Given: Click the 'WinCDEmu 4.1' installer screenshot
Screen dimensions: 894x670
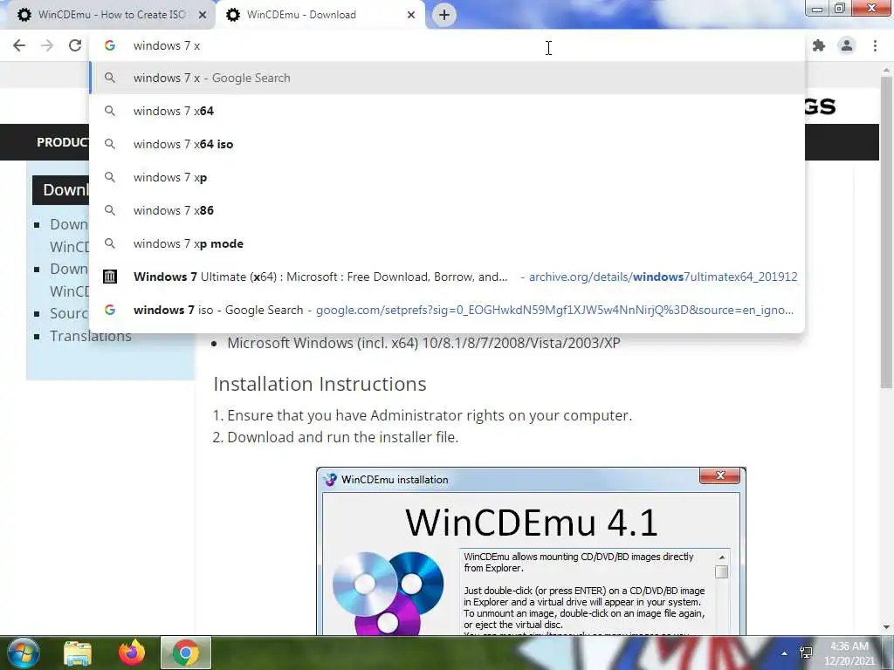Looking at the screenshot, I should click(531, 551).
